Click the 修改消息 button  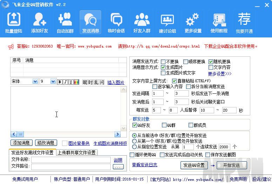(46, 143)
